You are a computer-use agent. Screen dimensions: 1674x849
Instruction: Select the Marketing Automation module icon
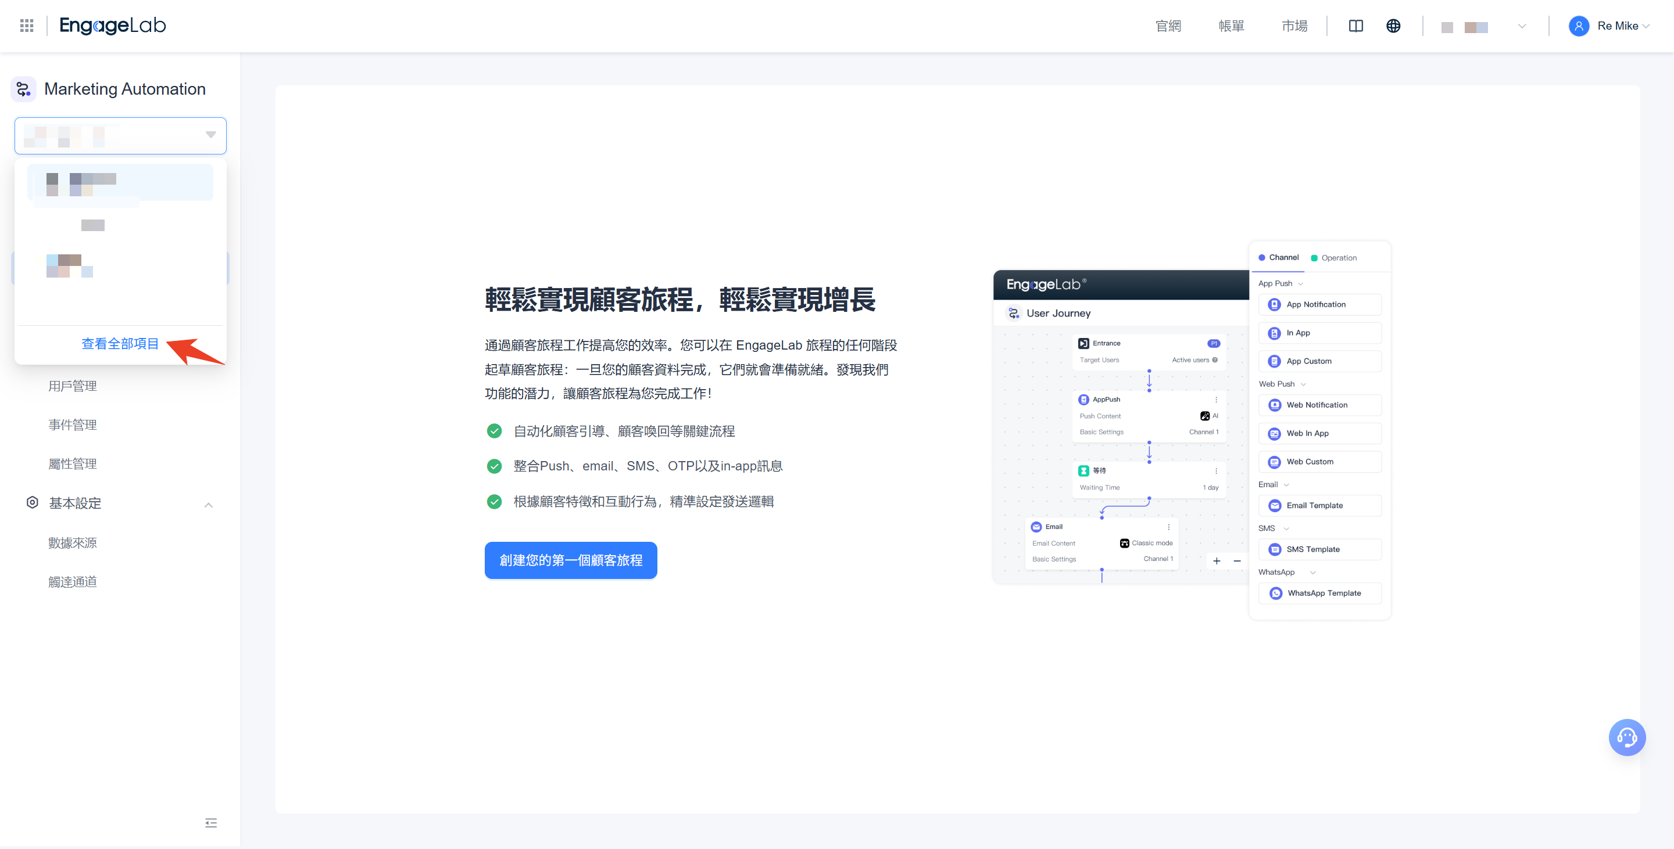tap(23, 89)
